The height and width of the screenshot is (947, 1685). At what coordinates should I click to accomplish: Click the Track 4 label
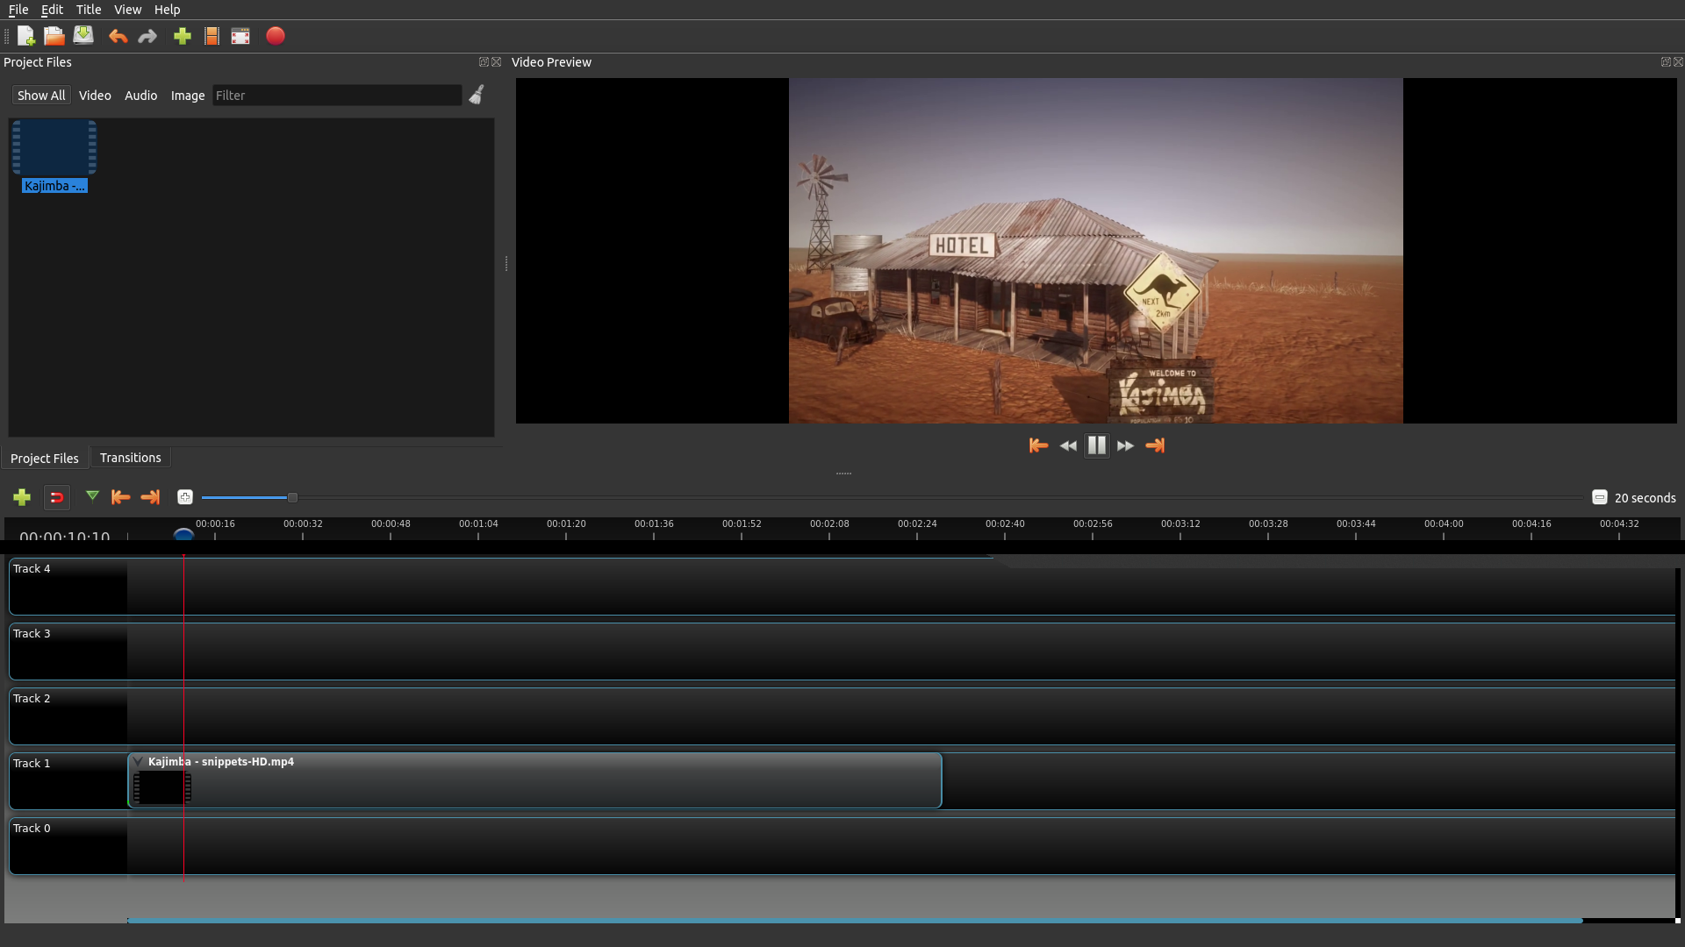point(32,568)
